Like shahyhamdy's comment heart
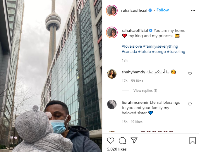 point(190,74)
